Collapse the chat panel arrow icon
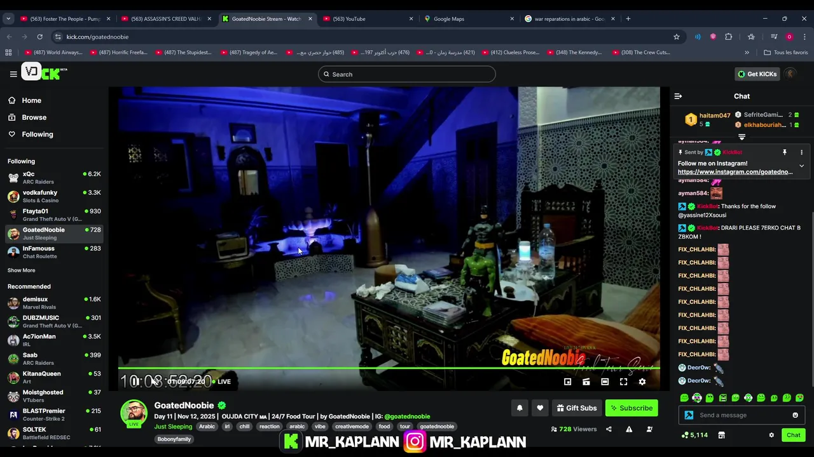Screen dimensions: 814x457 tap(678, 96)
